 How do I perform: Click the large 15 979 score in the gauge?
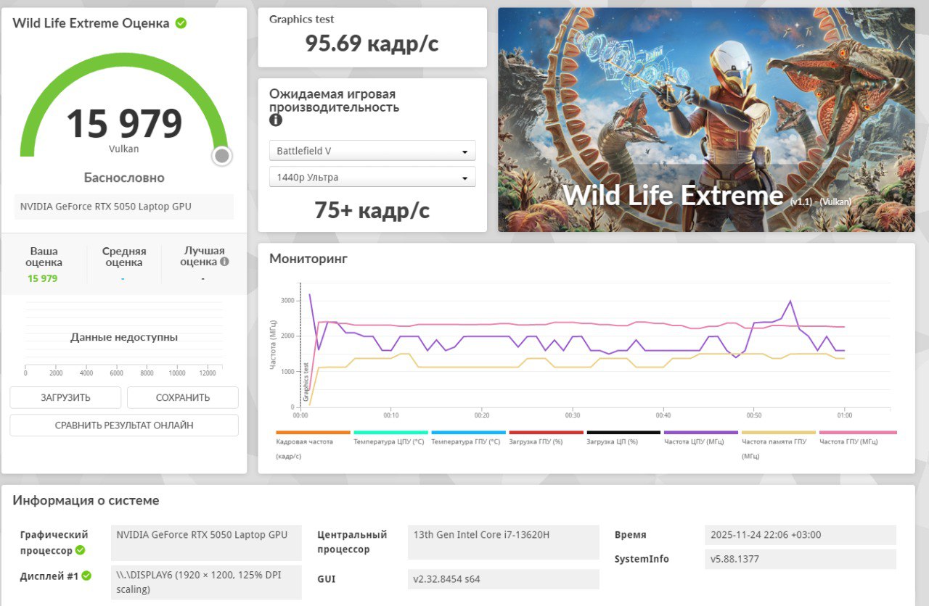[124, 123]
